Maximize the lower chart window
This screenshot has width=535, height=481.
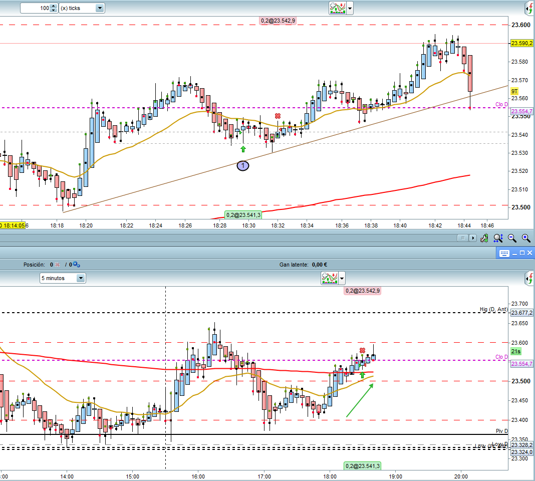522,253
